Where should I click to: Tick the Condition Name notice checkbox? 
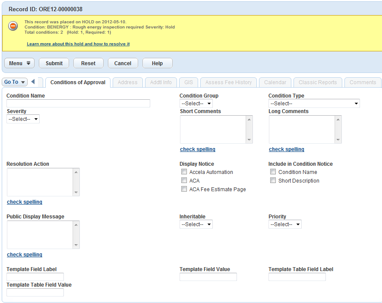pyautogui.click(x=273, y=172)
